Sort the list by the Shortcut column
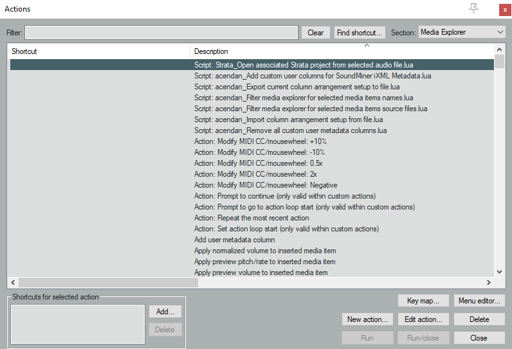Viewport: 512px width, 349px height. pyautogui.click(x=99, y=51)
